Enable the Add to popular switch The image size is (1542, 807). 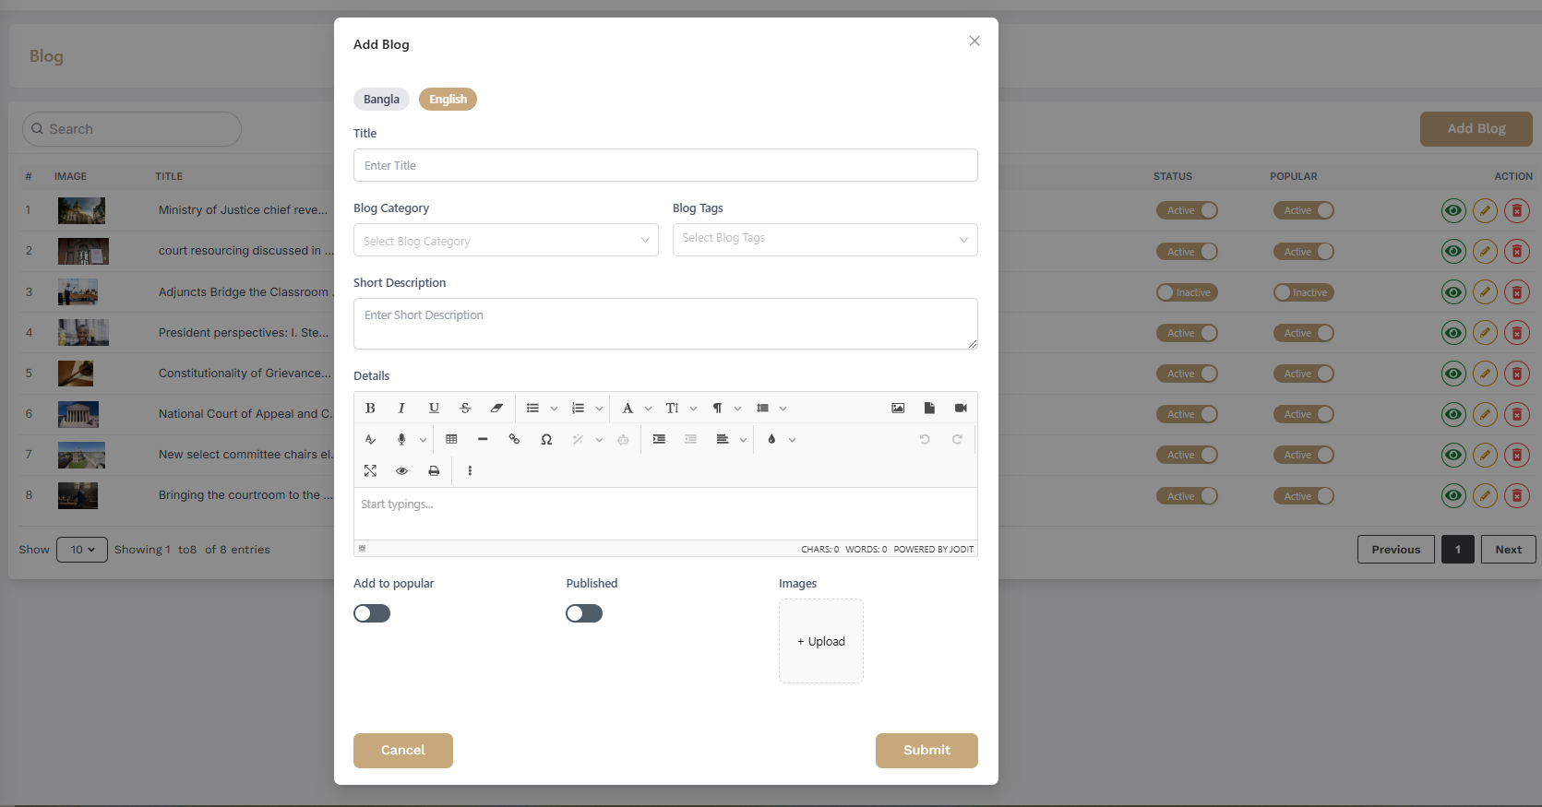click(372, 613)
